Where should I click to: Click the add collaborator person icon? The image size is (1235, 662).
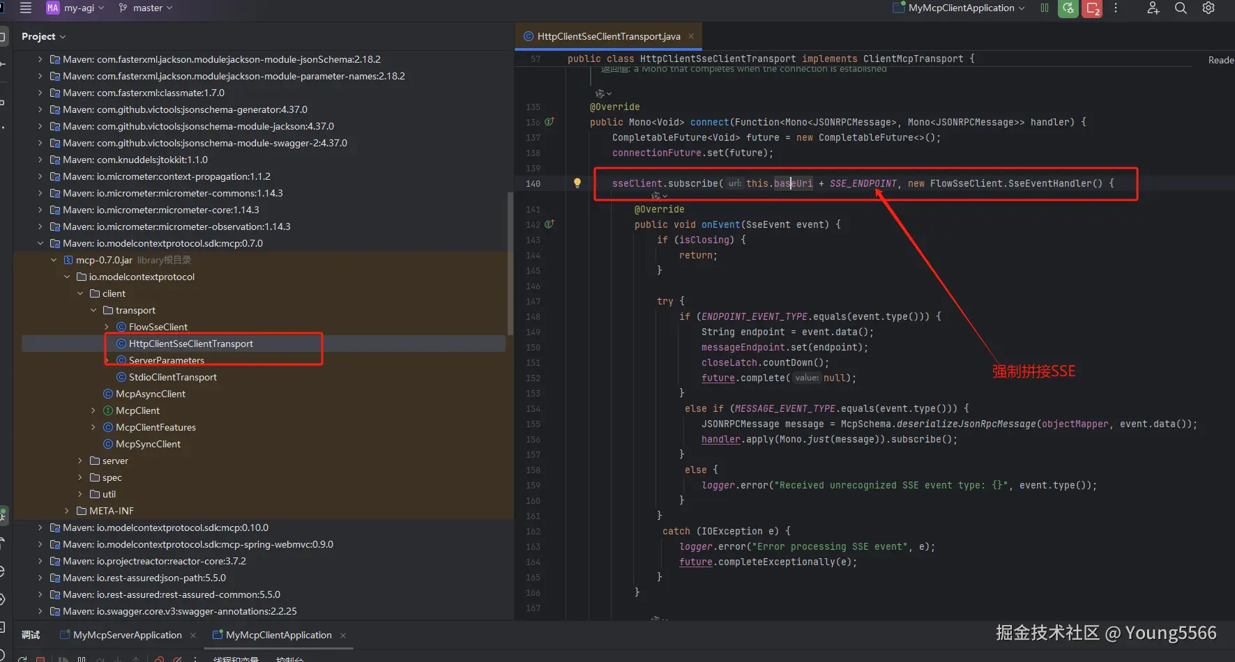pyautogui.click(x=1153, y=8)
